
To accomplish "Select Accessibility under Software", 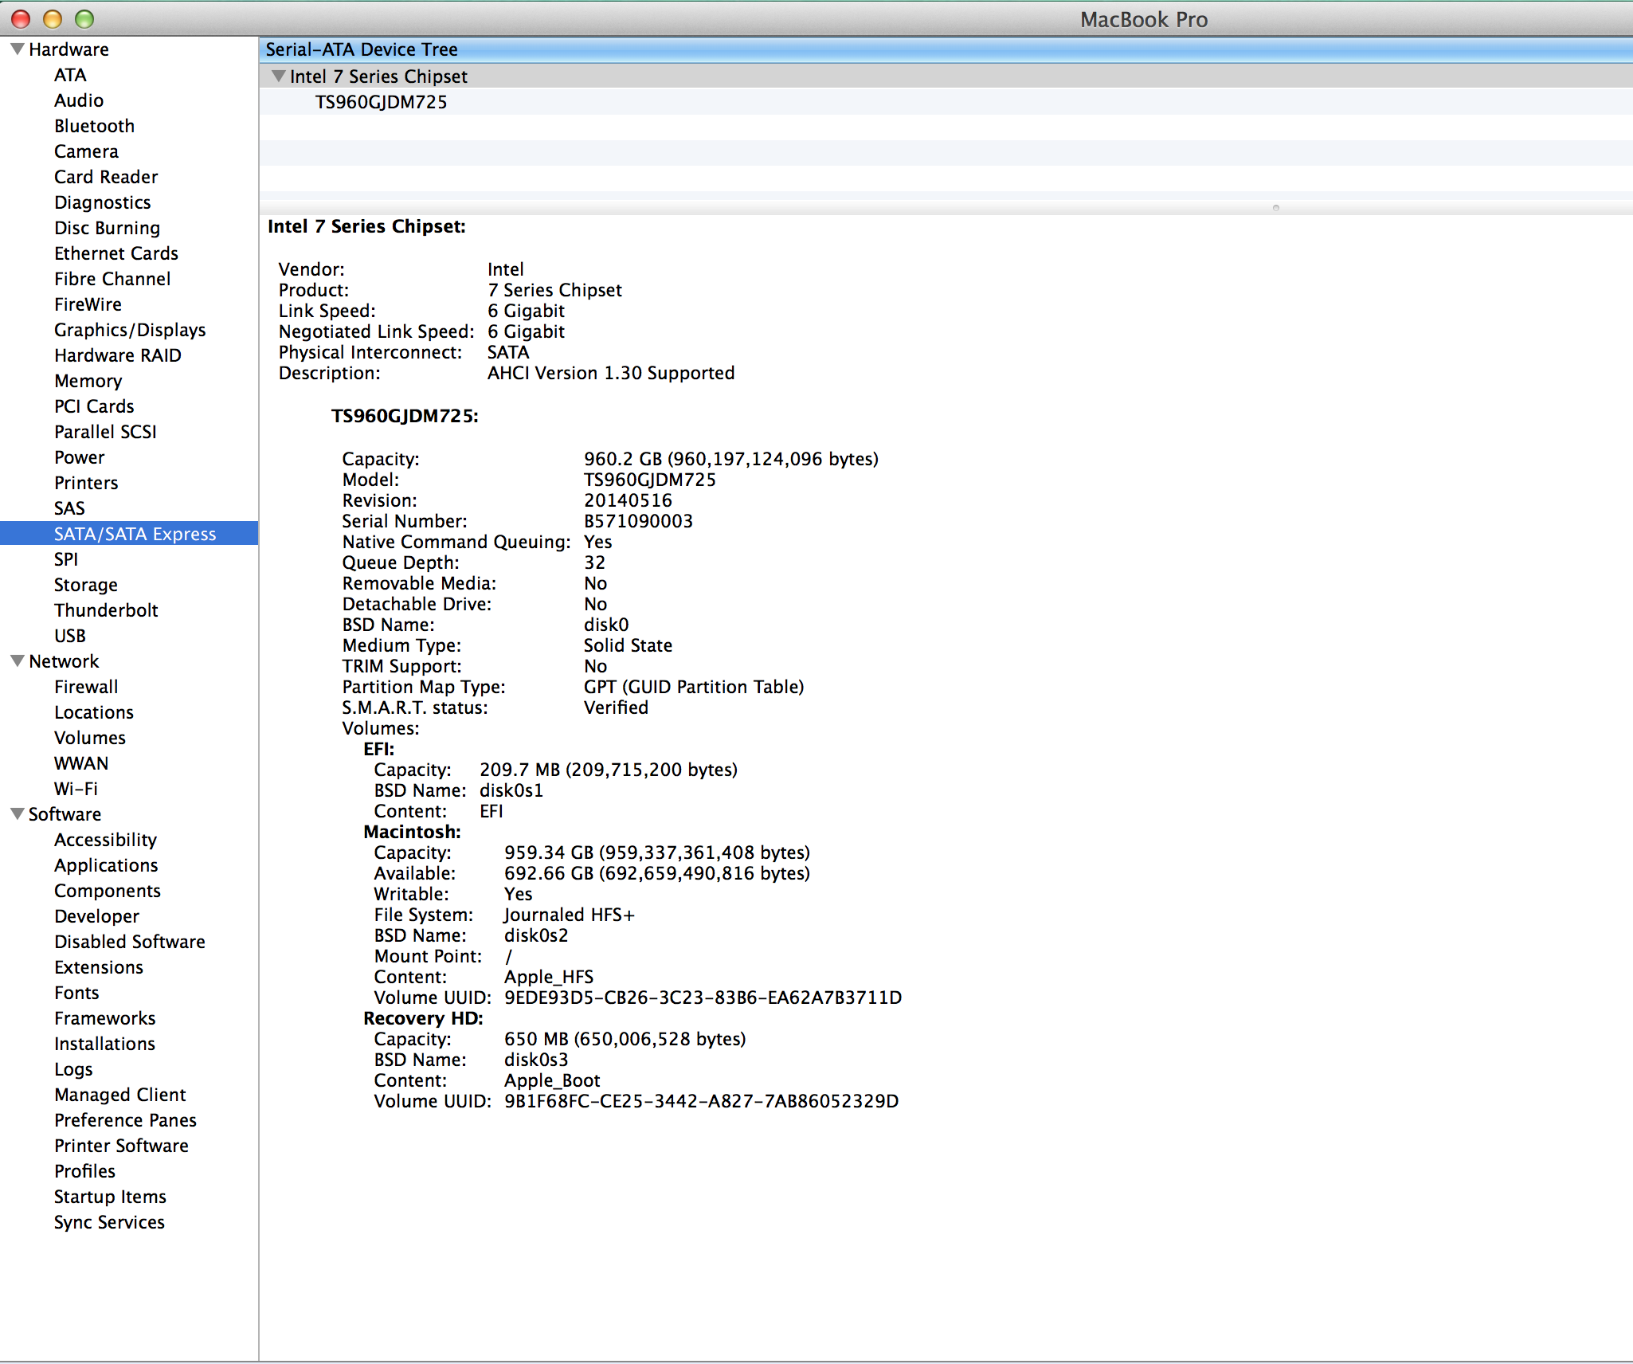I will click(x=105, y=840).
